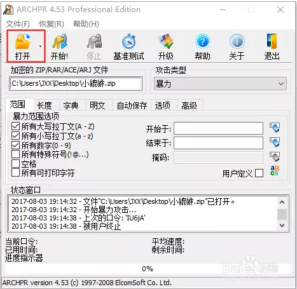297x289 pixels.
Task: Switch to the 自动保存 tab
Action: coord(132,105)
